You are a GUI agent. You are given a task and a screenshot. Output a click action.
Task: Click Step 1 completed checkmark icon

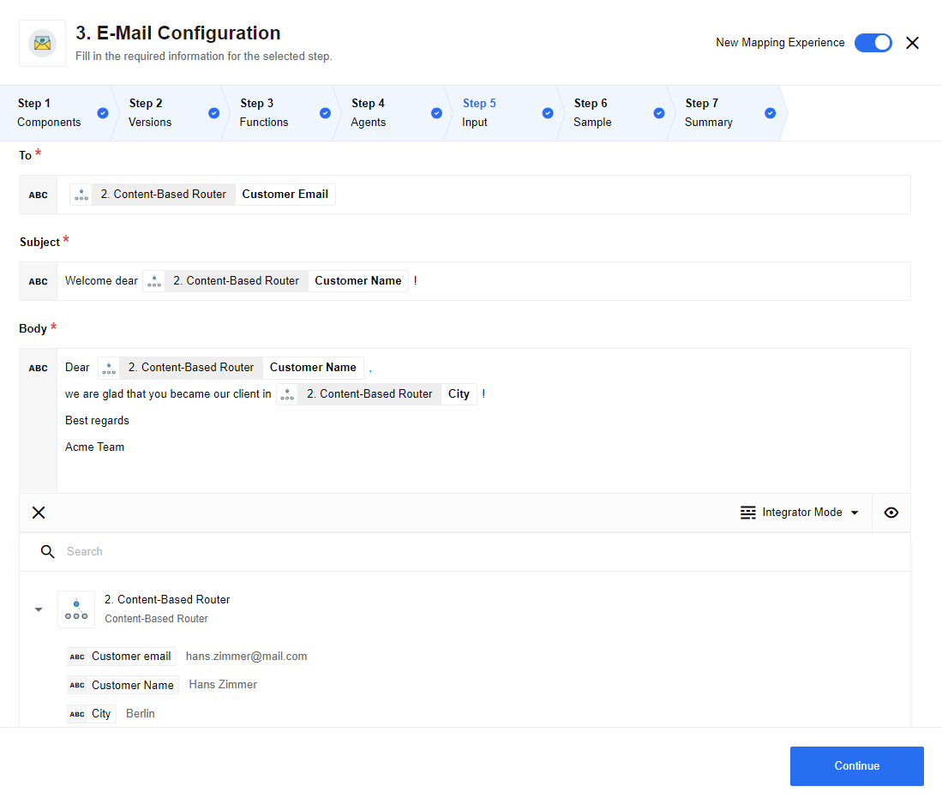coord(103,113)
